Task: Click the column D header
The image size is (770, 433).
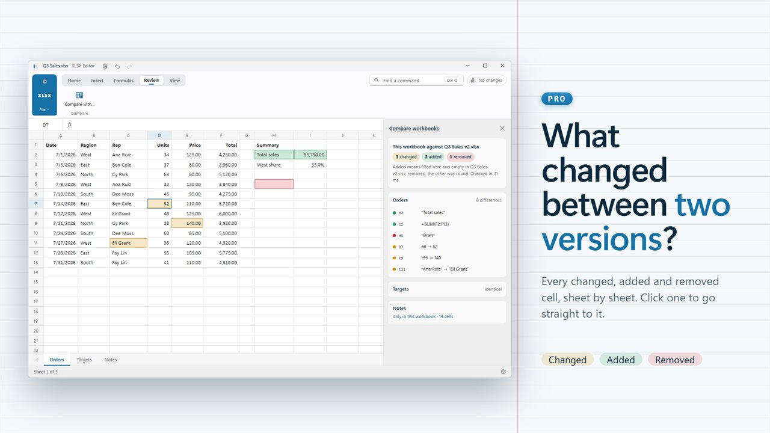Action: [x=159, y=136]
